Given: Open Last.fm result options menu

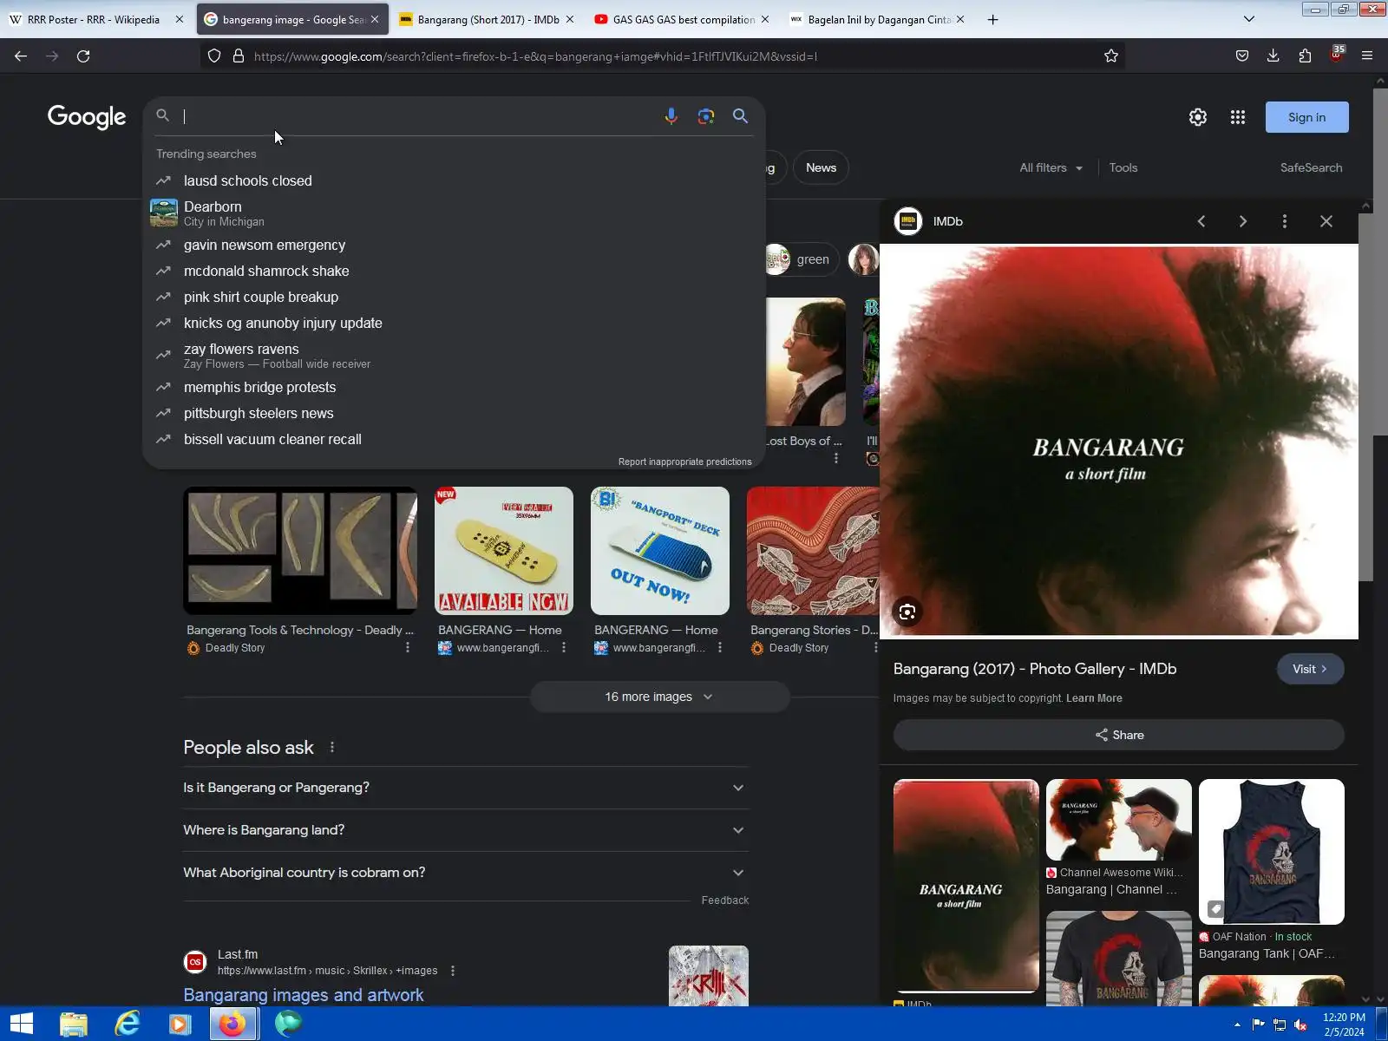Looking at the screenshot, I should coord(452,971).
